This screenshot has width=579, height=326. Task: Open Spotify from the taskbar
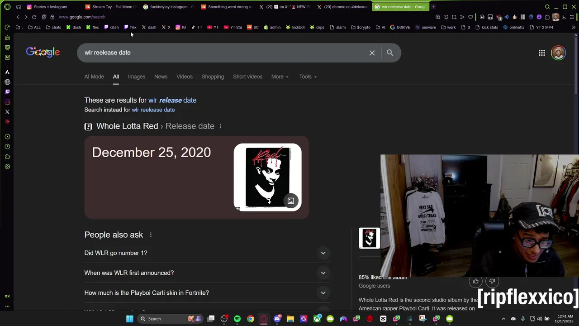coord(237,319)
